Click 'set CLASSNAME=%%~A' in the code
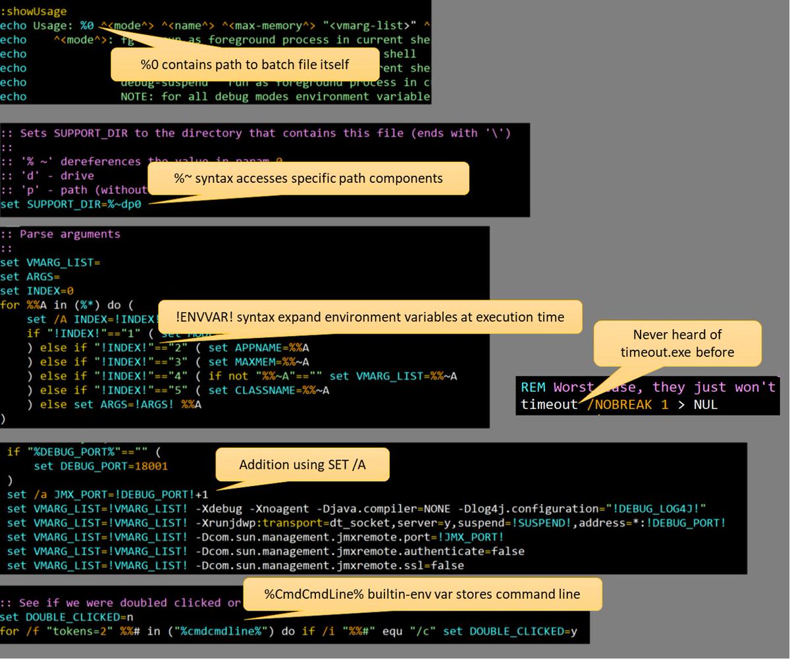The image size is (790, 659). (269, 391)
